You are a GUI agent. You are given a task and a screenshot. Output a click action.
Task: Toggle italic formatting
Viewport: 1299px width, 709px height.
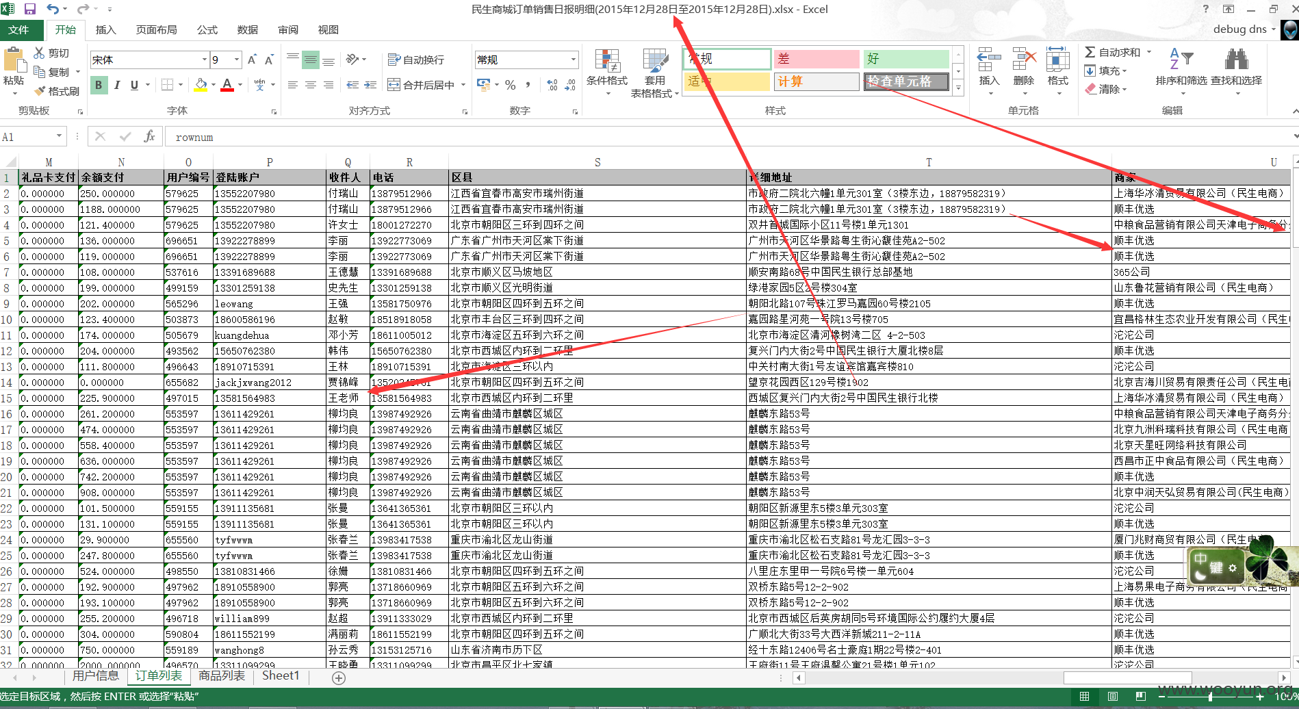coord(116,85)
